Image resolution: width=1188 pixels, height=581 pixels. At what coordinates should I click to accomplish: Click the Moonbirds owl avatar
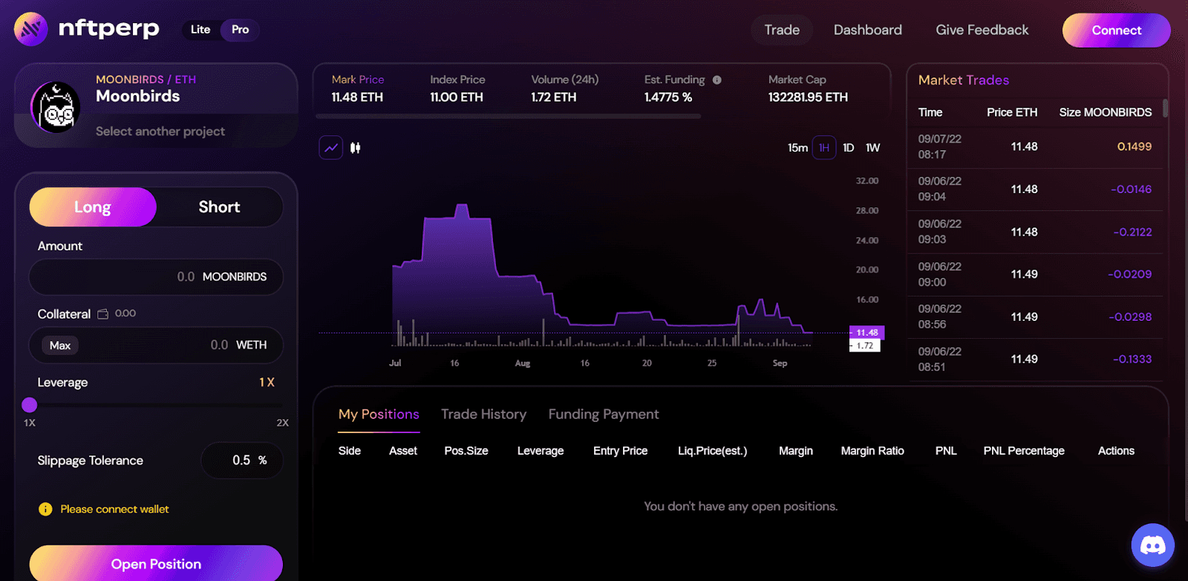[56, 107]
